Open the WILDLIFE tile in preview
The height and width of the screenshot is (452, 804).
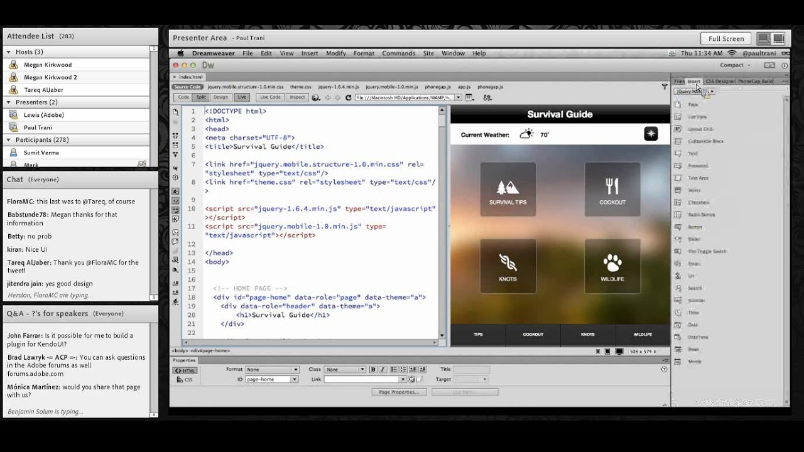pyautogui.click(x=612, y=266)
